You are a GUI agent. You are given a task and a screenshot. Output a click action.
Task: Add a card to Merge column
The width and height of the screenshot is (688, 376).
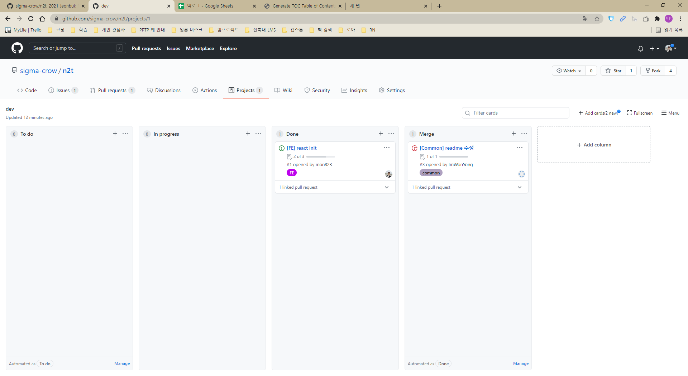tap(514, 134)
